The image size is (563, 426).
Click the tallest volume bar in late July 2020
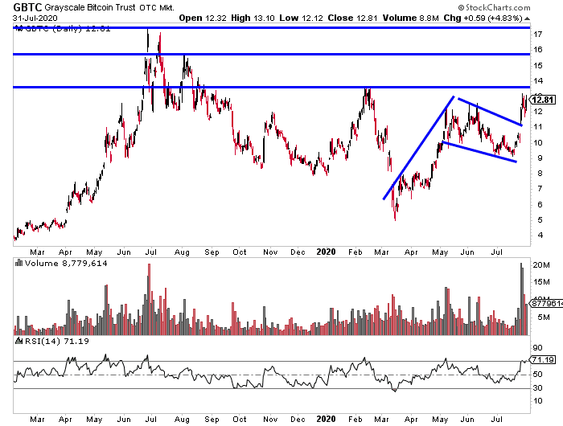(x=521, y=299)
